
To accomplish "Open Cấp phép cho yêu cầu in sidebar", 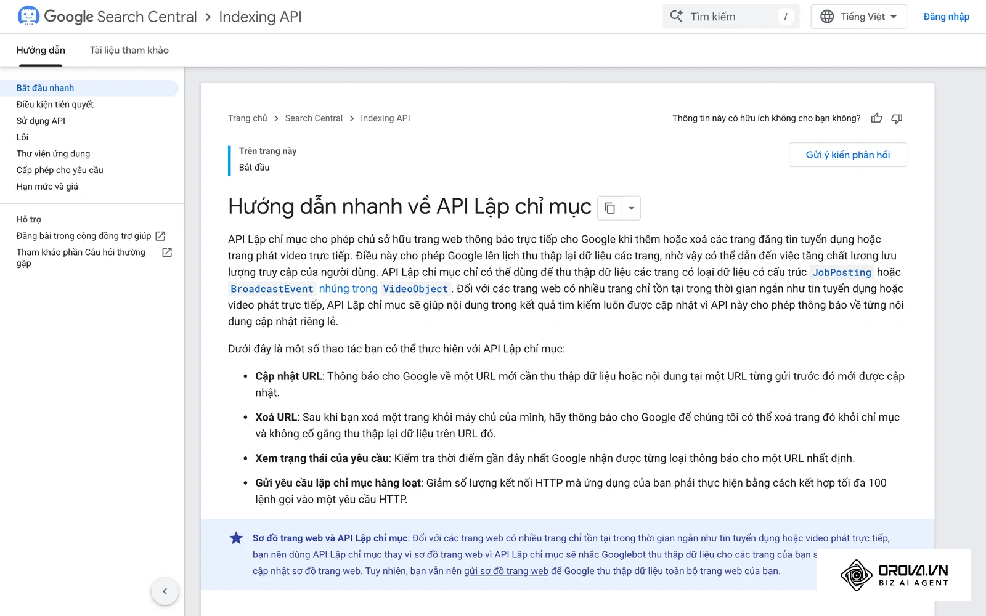I will [x=60, y=170].
